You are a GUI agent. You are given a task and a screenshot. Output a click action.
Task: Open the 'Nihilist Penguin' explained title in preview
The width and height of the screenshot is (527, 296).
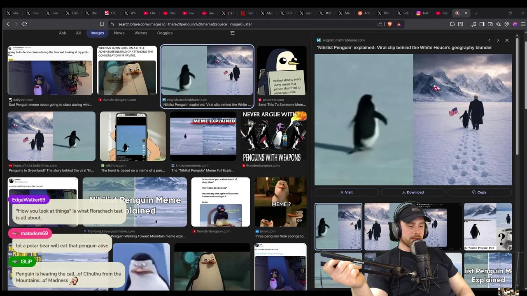404,48
